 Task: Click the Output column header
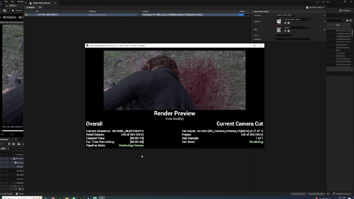pos(146,11)
